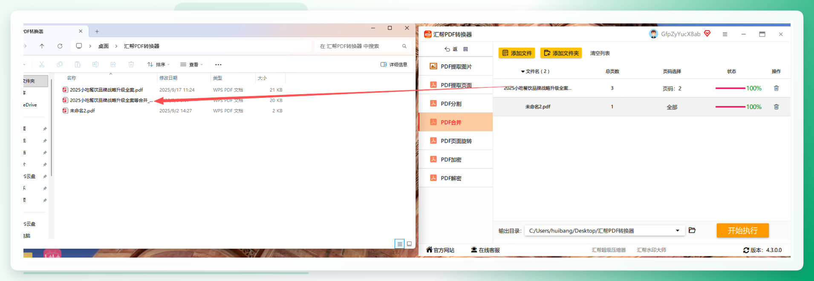Delete the 未命名2.pdf row from the list
Image resolution: width=814 pixels, height=281 pixels.
click(776, 107)
